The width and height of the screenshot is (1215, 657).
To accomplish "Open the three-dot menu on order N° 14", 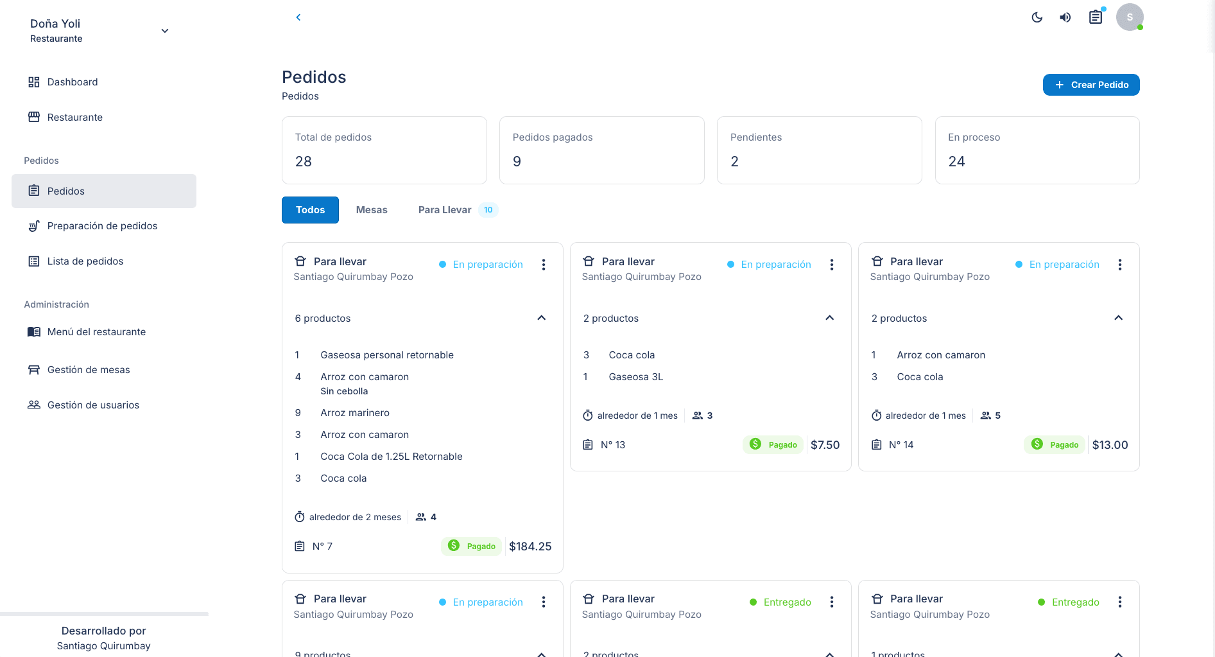I will coord(1120,264).
